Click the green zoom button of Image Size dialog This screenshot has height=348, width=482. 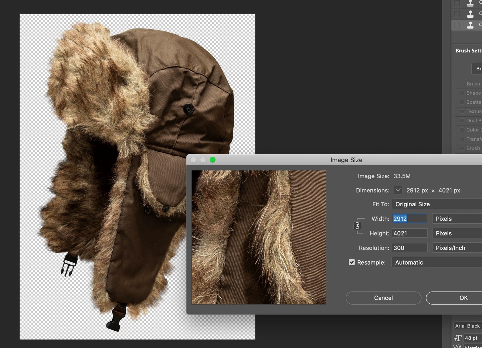212,160
